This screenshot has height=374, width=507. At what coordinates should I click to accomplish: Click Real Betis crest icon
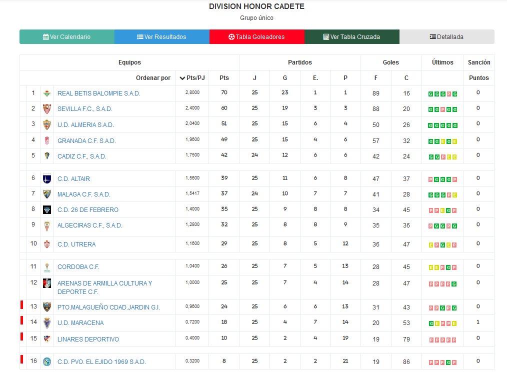(47, 93)
